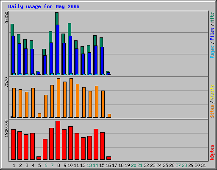Click the orange 'Sites' legend label

pyautogui.click(x=212, y=111)
